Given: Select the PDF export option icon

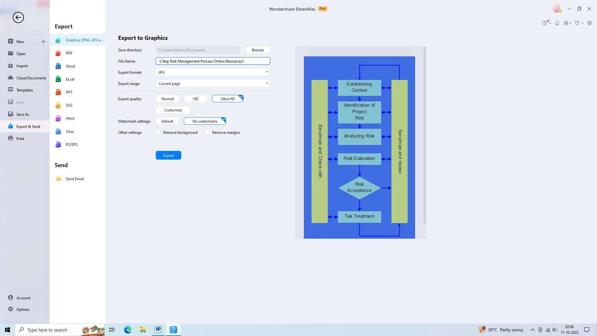Looking at the screenshot, I should click(59, 53).
